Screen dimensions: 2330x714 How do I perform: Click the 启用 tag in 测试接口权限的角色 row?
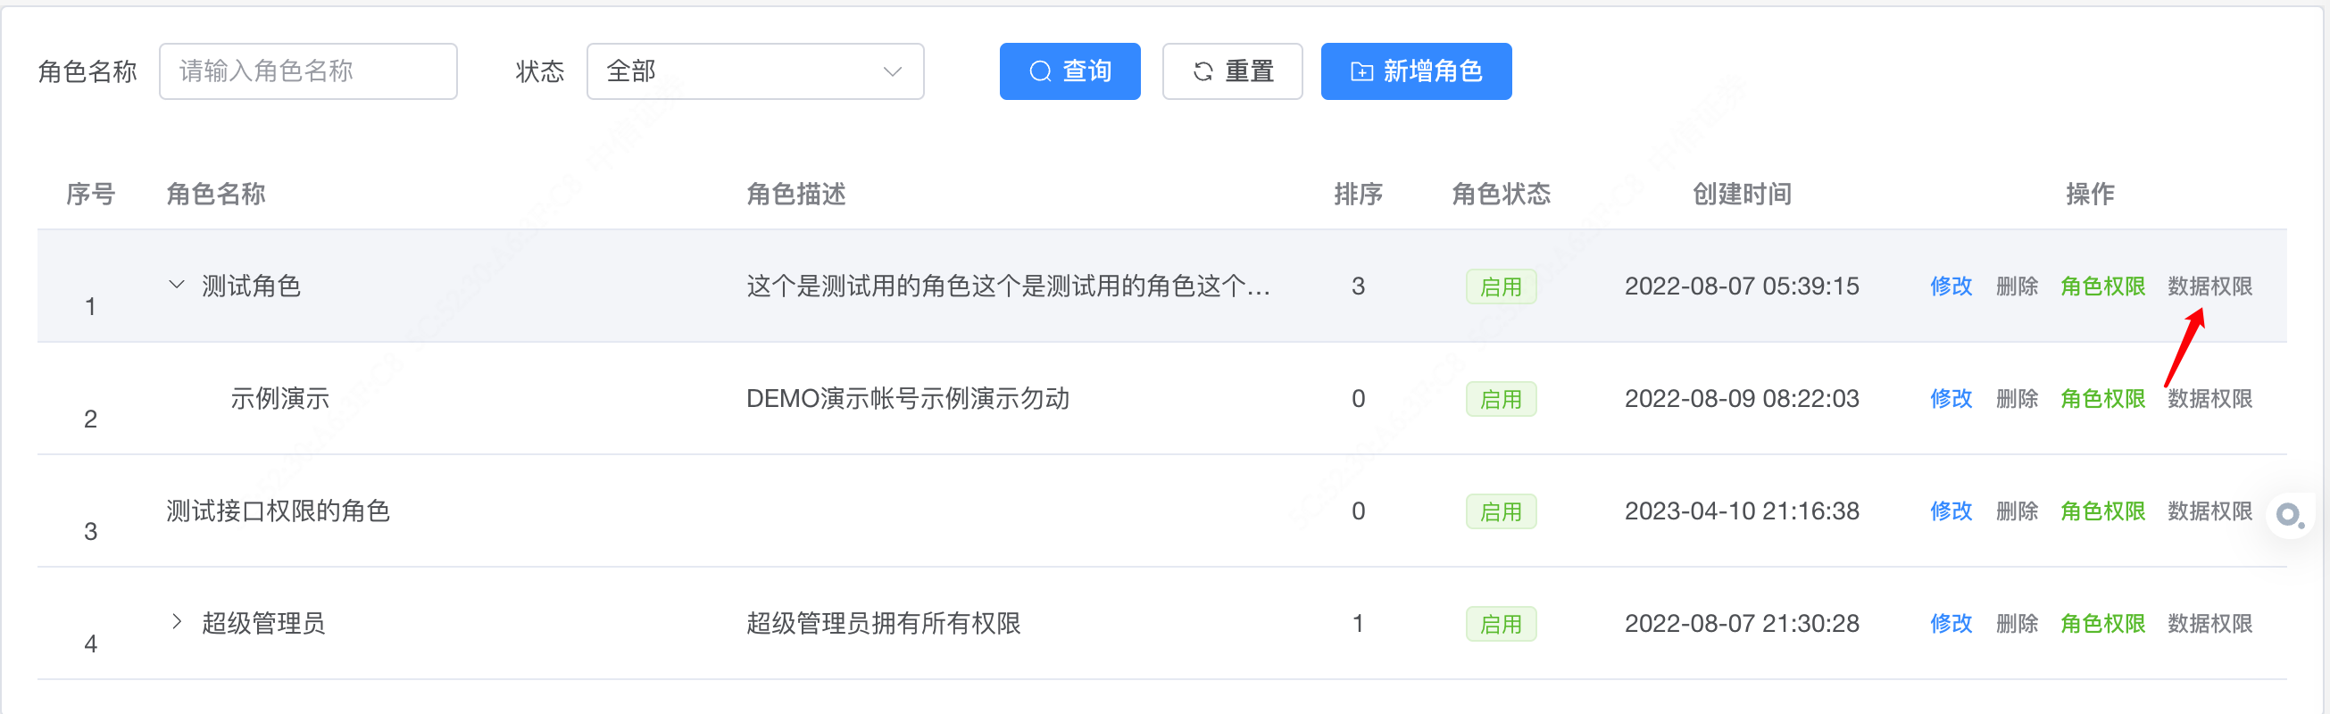1501,511
